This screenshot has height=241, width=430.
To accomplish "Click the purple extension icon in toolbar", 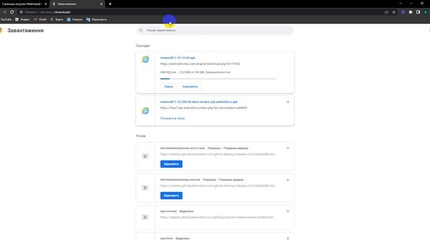I will (403, 12).
